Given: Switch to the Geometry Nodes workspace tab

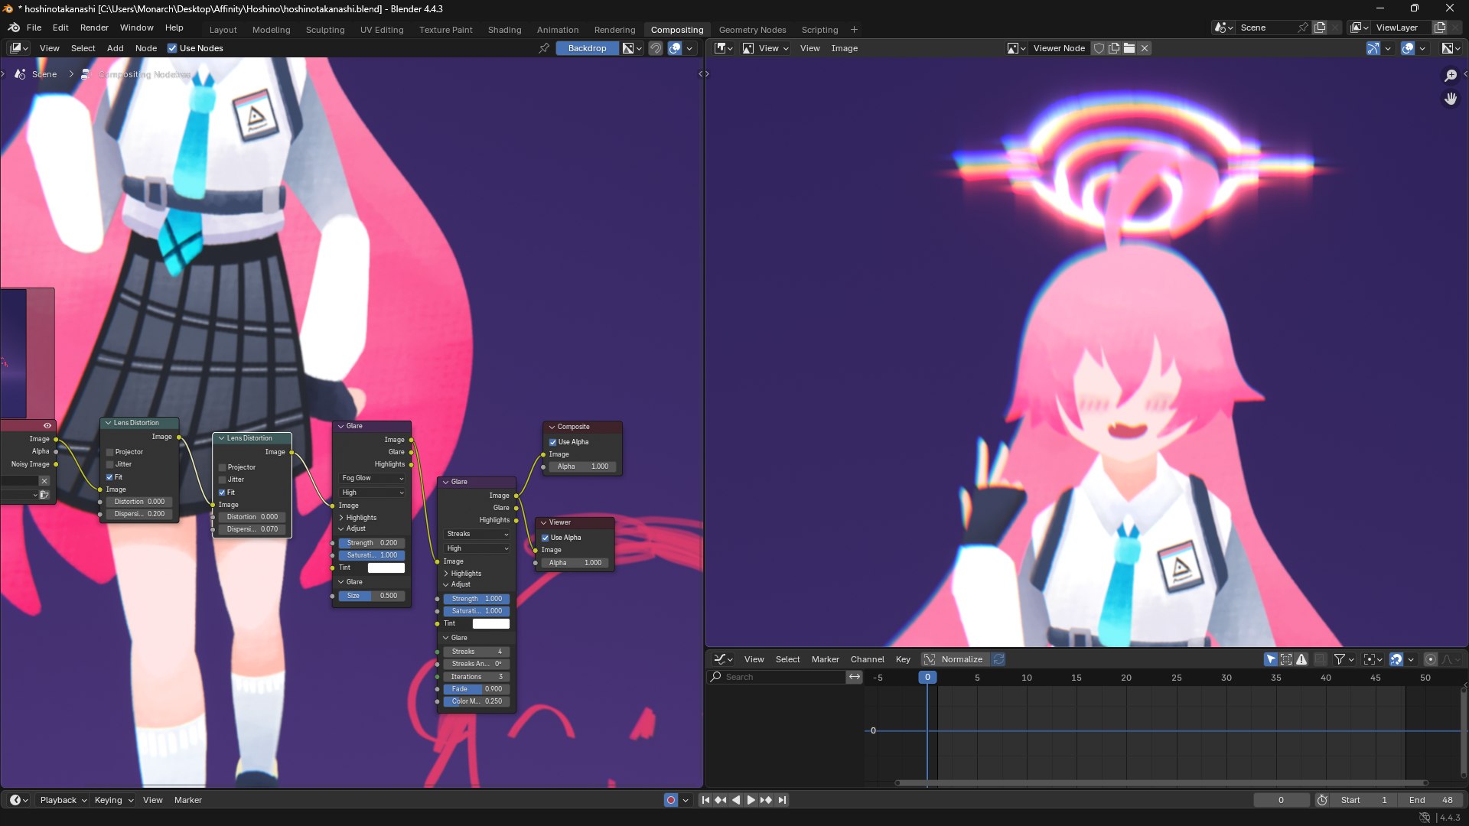Looking at the screenshot, I should click(x=752, y=30).
